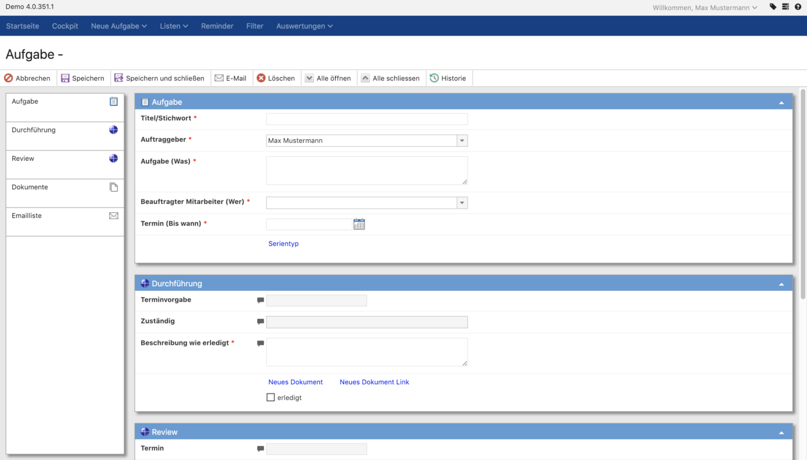Screen dimensions: 807x460
Task: Click the comment bubble next to Zuständig
Action: (260, 320)
